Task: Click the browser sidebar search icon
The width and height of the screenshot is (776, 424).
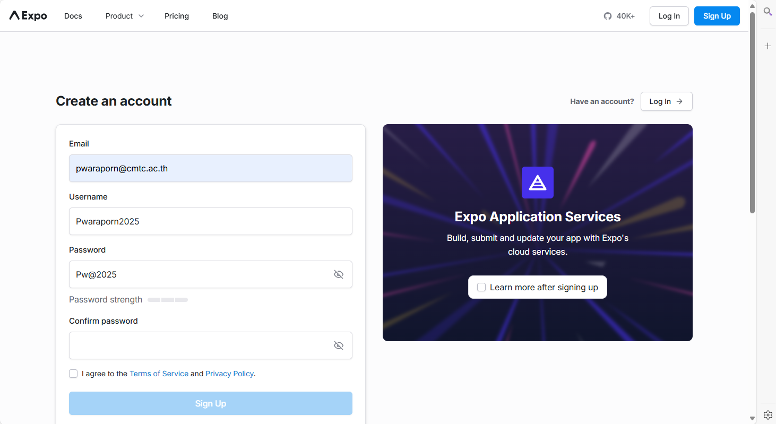Action: (768, 12)
